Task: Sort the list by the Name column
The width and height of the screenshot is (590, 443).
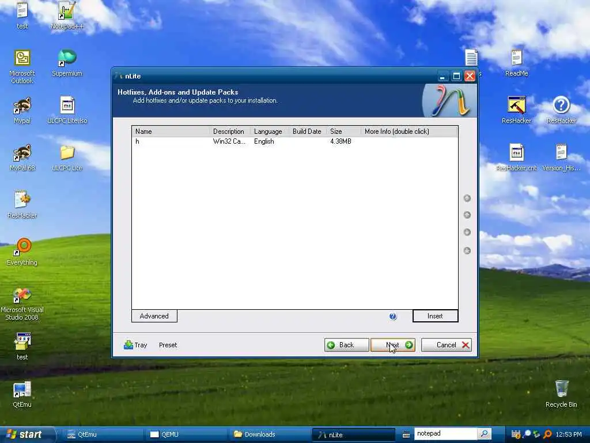Action: click(x=171, y=132)
